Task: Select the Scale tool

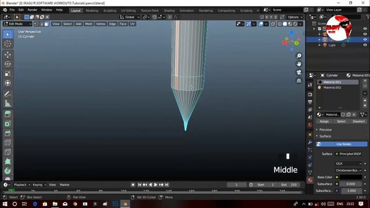Action: point(8,73)
